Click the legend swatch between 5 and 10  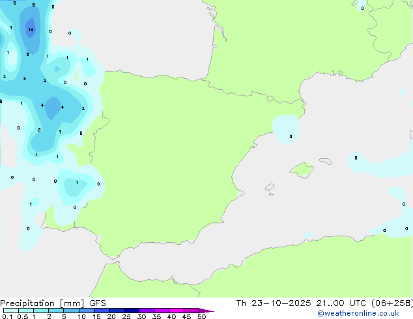pos(71,311)
